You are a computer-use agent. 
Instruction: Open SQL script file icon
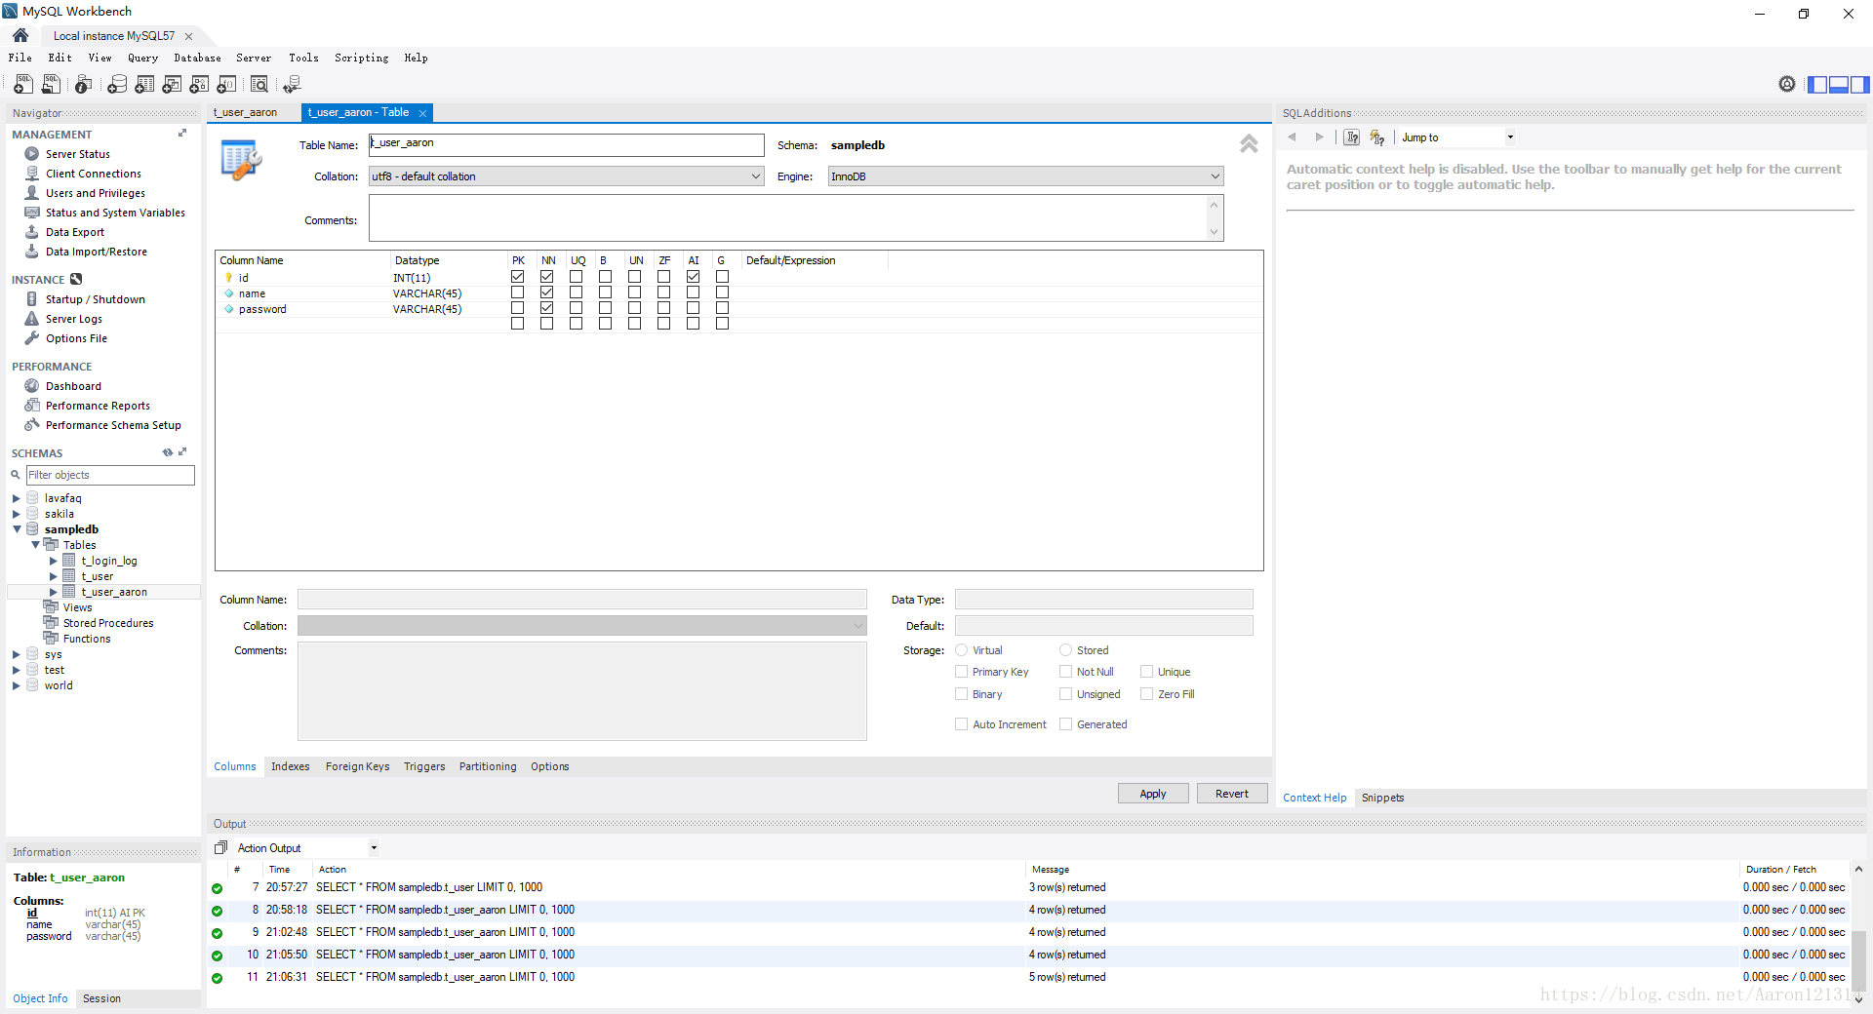point(52,85)
